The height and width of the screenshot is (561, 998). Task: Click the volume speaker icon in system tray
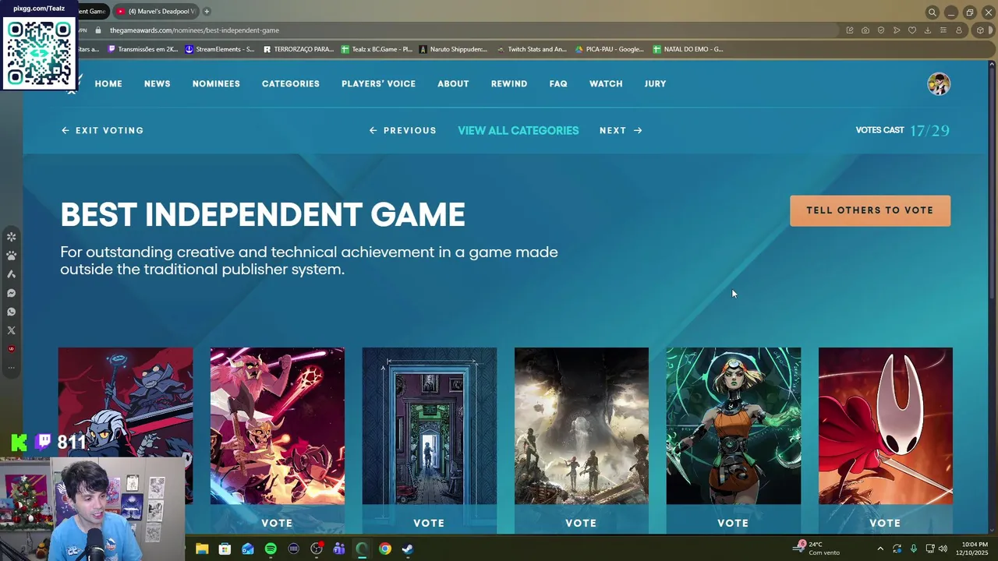943,549
